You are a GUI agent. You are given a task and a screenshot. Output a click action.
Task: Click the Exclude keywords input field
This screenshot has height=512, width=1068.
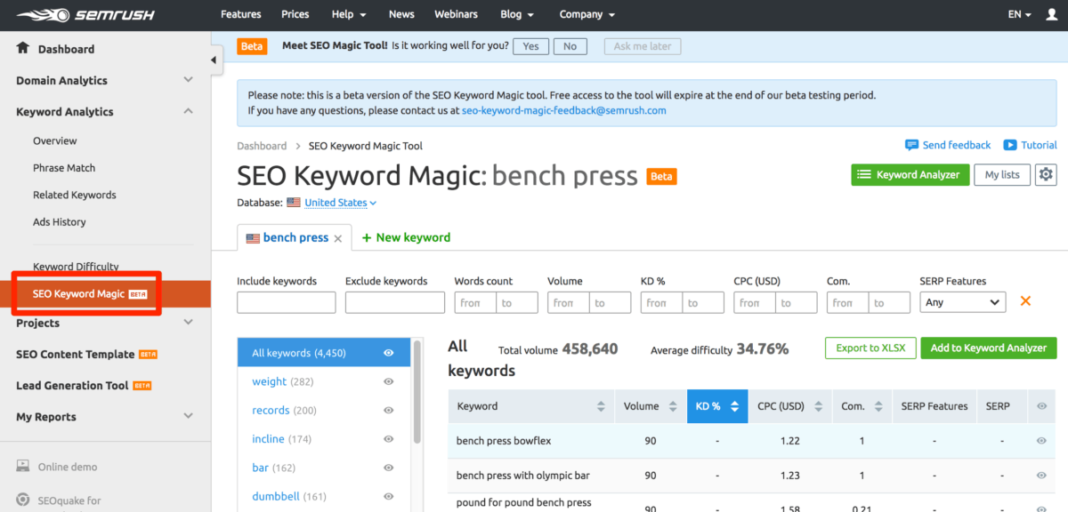tap(395, 302)
